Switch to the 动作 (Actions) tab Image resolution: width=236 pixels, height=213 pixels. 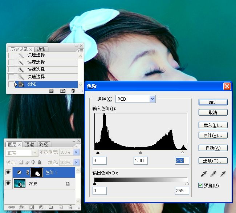pos(41,49)
